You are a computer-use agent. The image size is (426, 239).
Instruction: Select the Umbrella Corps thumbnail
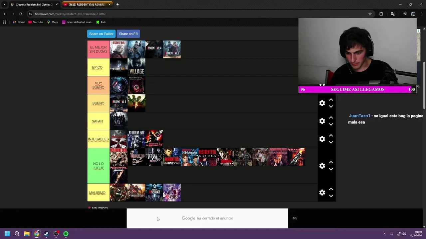point(136,193)
